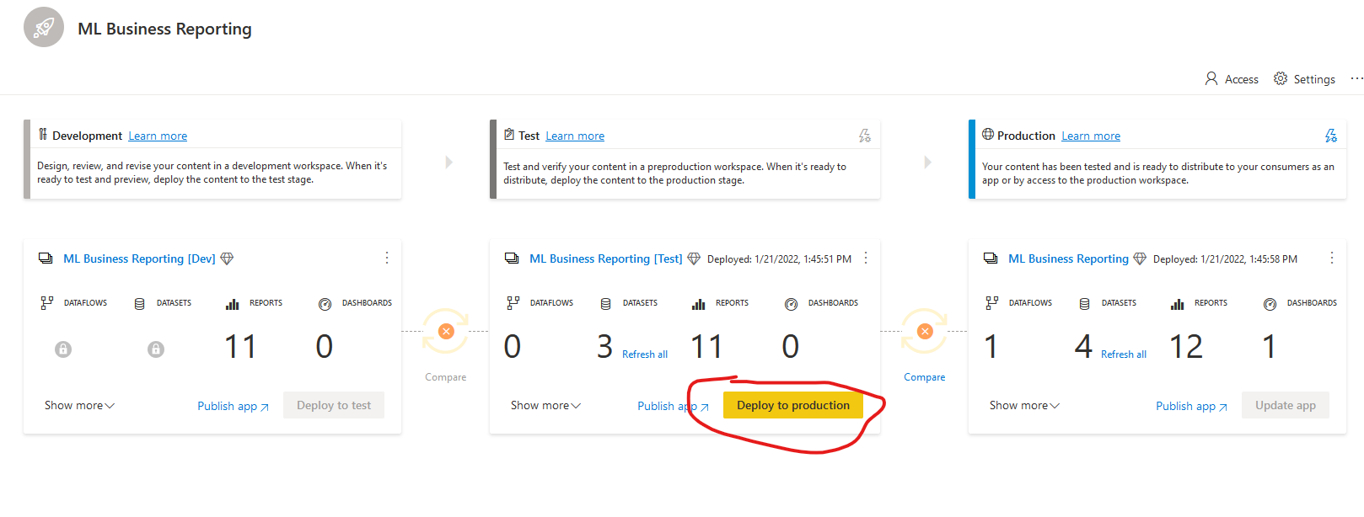Viewport: 1364px width, 517px height.
Task: Click the Production stage deployment rules lightning icon
Action: (1330, 136)
